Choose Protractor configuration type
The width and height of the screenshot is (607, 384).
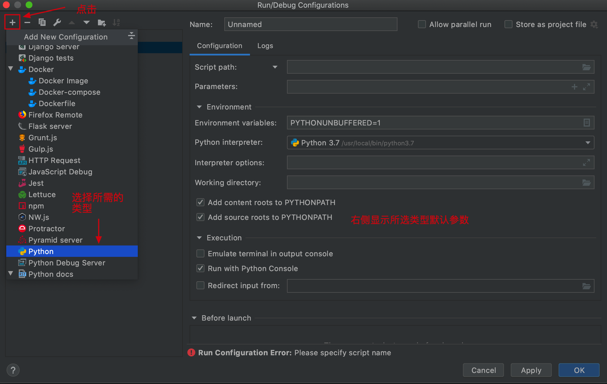[x=72, y=229]
